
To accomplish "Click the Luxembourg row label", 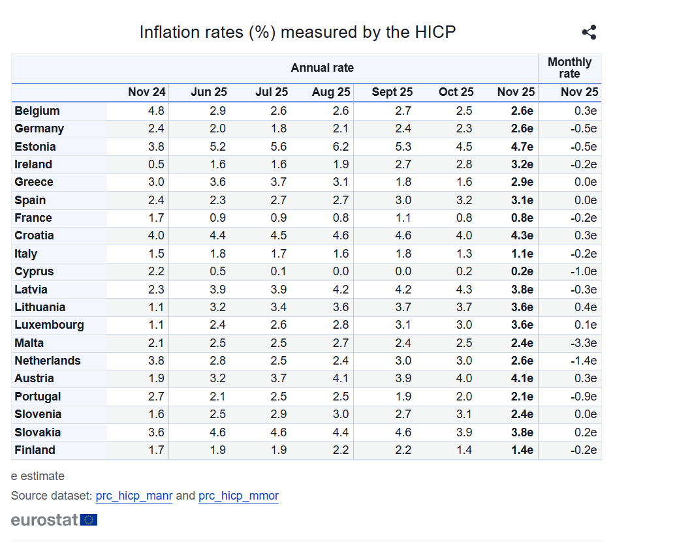I will pyautogui.click(x=49, y=325).
